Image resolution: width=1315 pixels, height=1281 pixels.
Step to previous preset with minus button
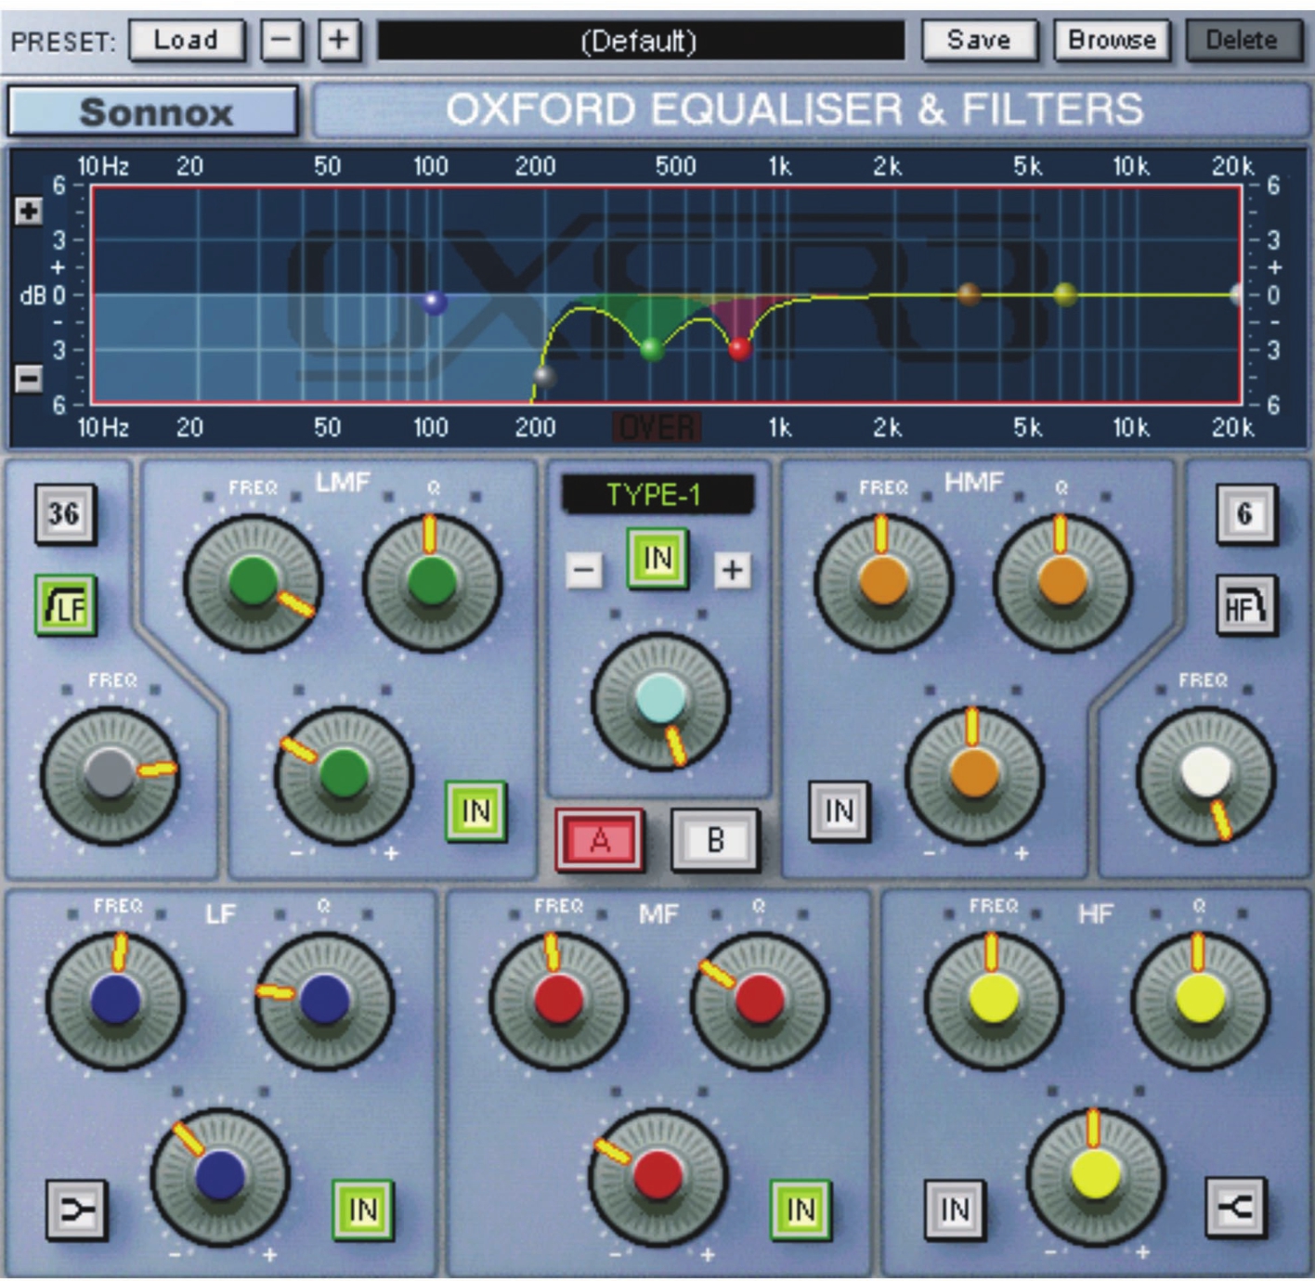pyautogui.click(x=281, y=41)
